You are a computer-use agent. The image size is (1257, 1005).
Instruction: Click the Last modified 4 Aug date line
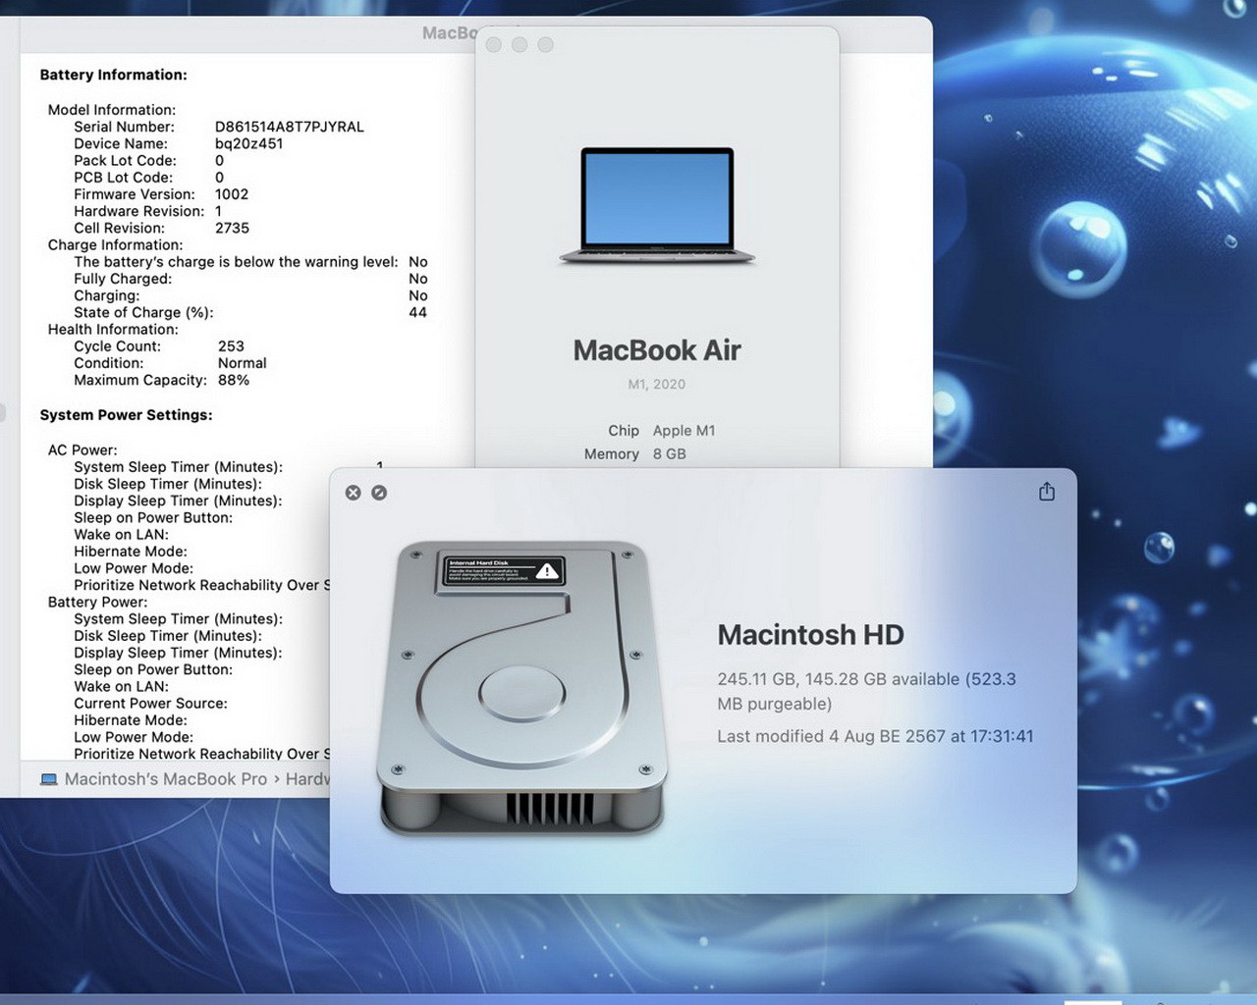(875, 736)
